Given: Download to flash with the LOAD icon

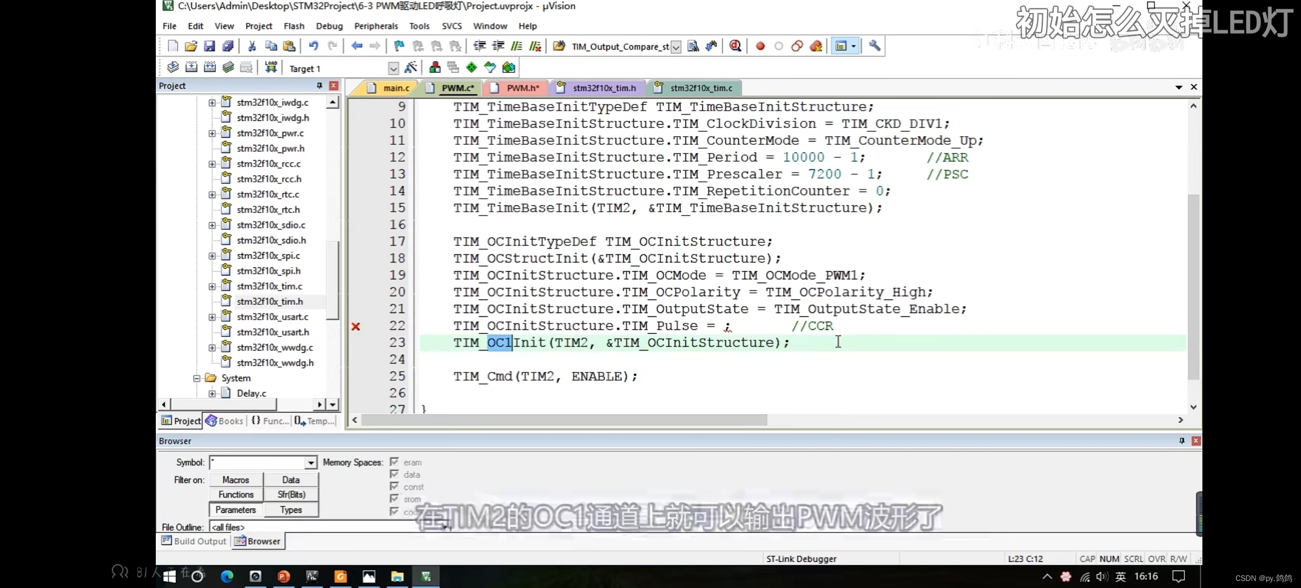Looking at the screenshot, I should pyautogui.click(x=271, y=68).
